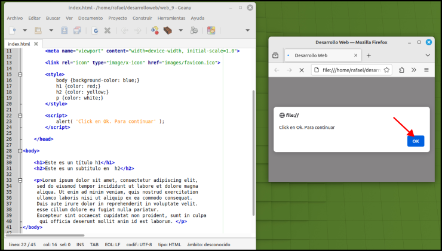Click the h1 heading text on line 30
The height and width of the screenshot is (251, 442).
pos(74,163)
